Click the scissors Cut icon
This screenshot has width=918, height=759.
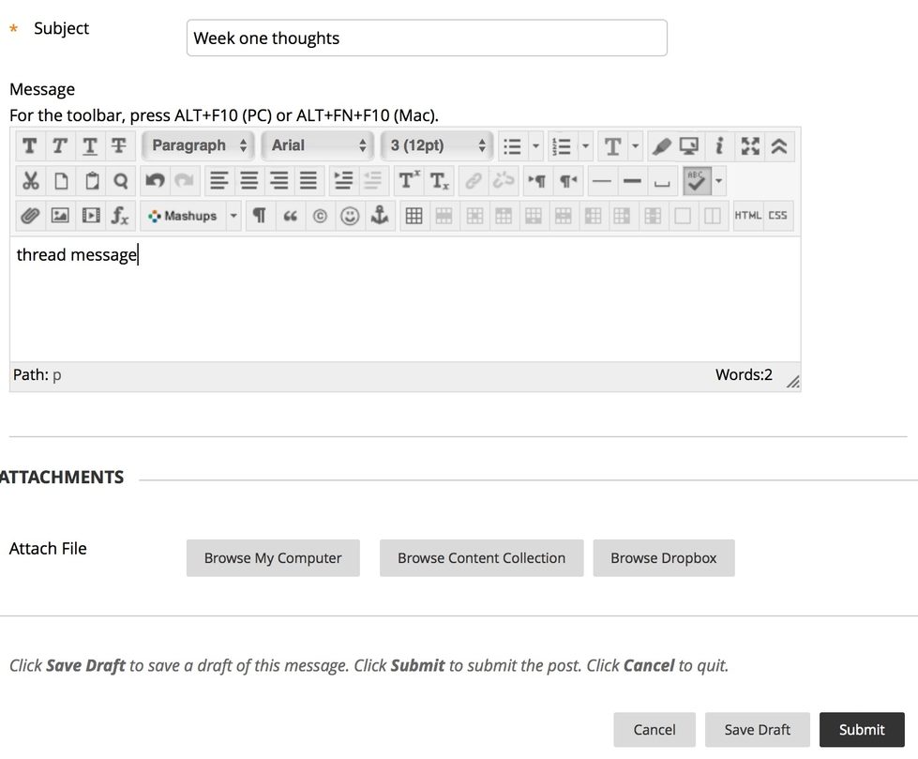[x=31, y=181]
